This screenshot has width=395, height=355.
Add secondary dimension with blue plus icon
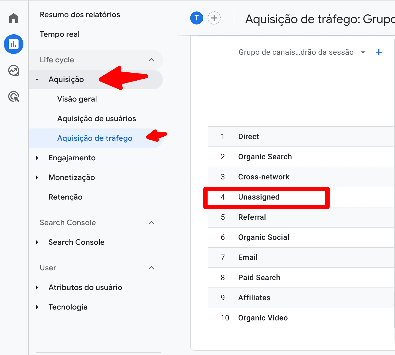pos(379,53)
